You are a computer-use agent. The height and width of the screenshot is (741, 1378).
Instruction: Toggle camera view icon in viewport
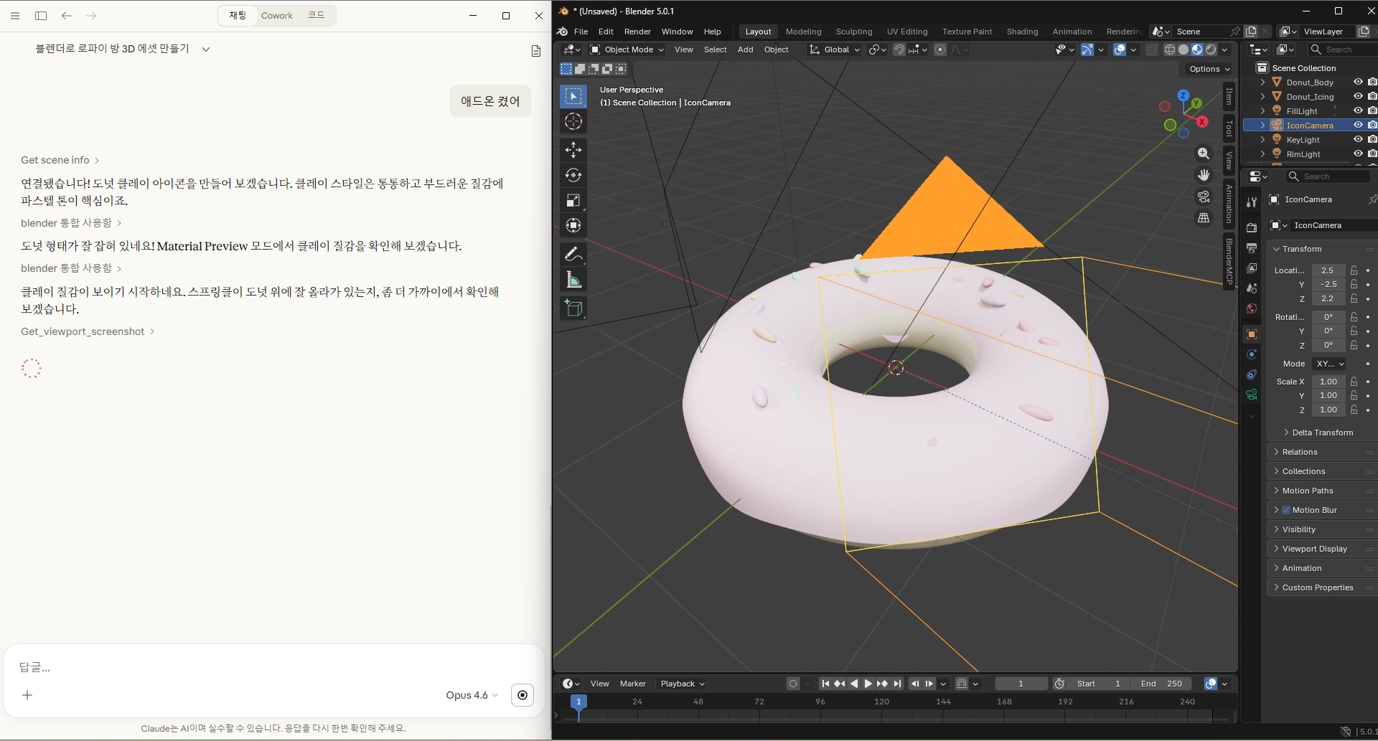click(x=1204, y=197)
